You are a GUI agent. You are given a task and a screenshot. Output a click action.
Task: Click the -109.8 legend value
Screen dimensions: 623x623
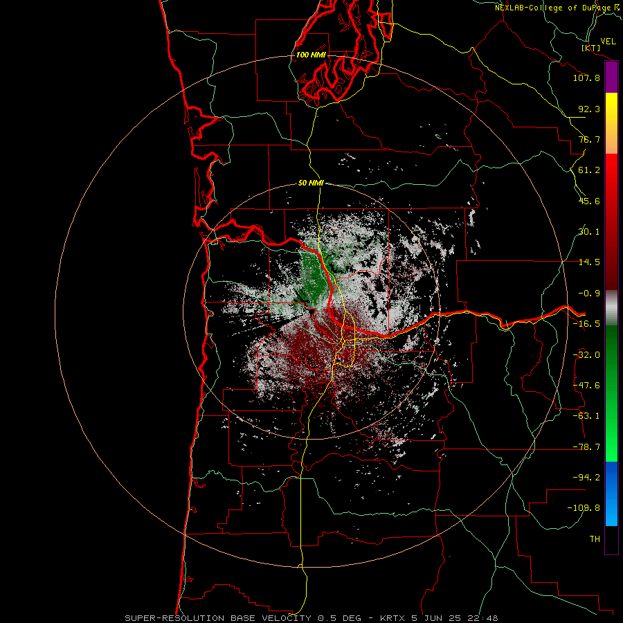pos(584,508)
